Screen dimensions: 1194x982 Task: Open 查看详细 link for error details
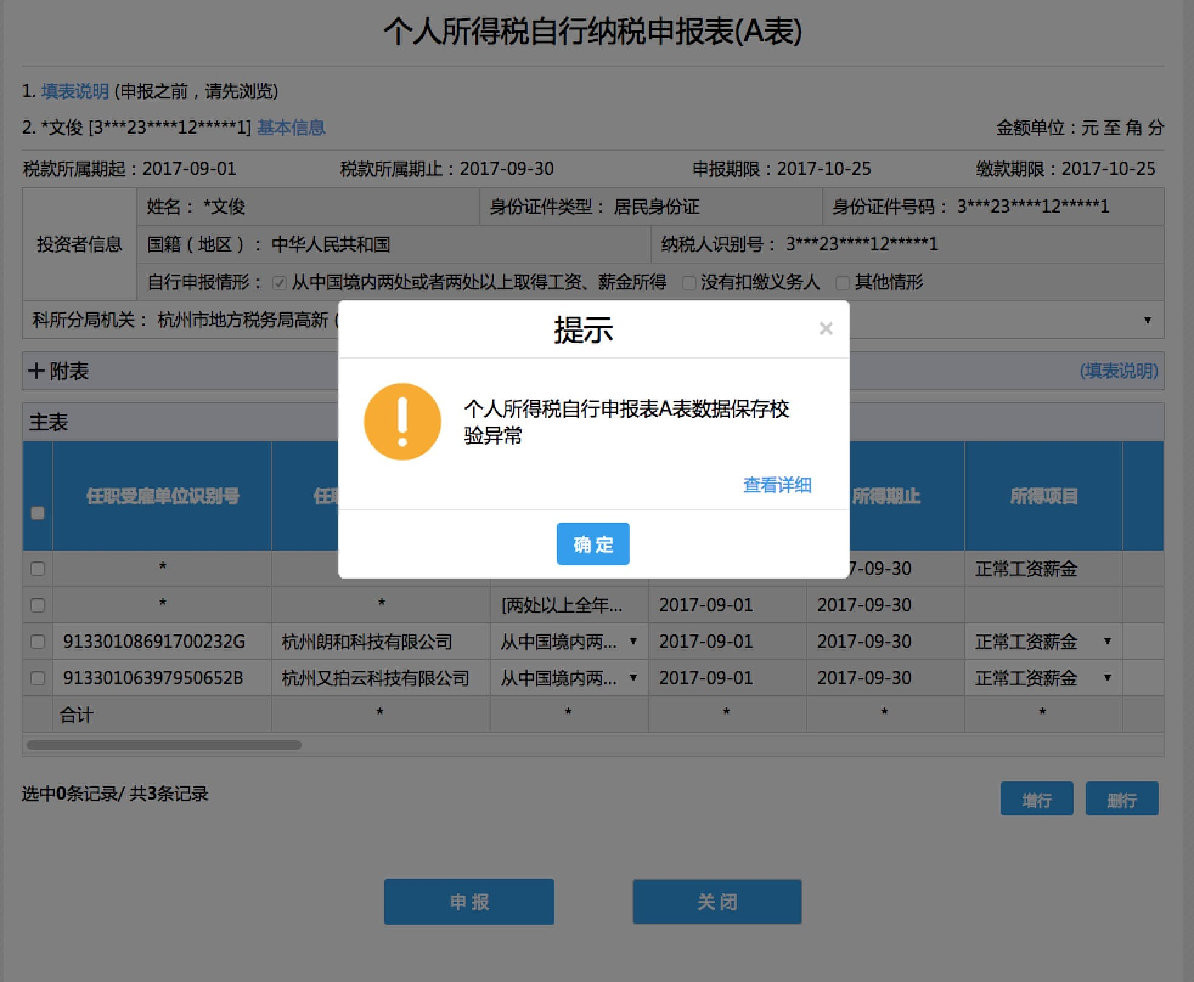click(777, 485)
